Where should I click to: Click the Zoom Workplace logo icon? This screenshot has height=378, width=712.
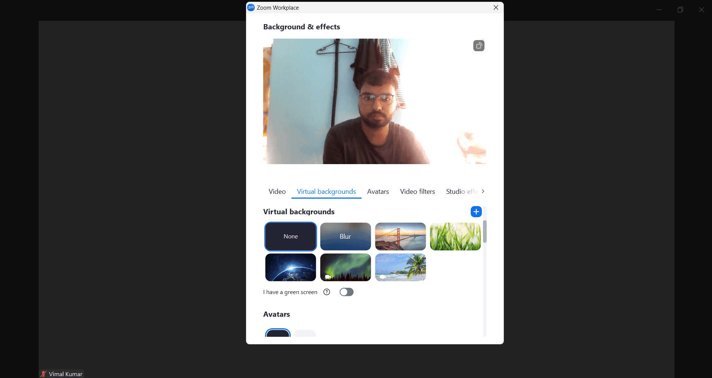[x=251, y=7]
